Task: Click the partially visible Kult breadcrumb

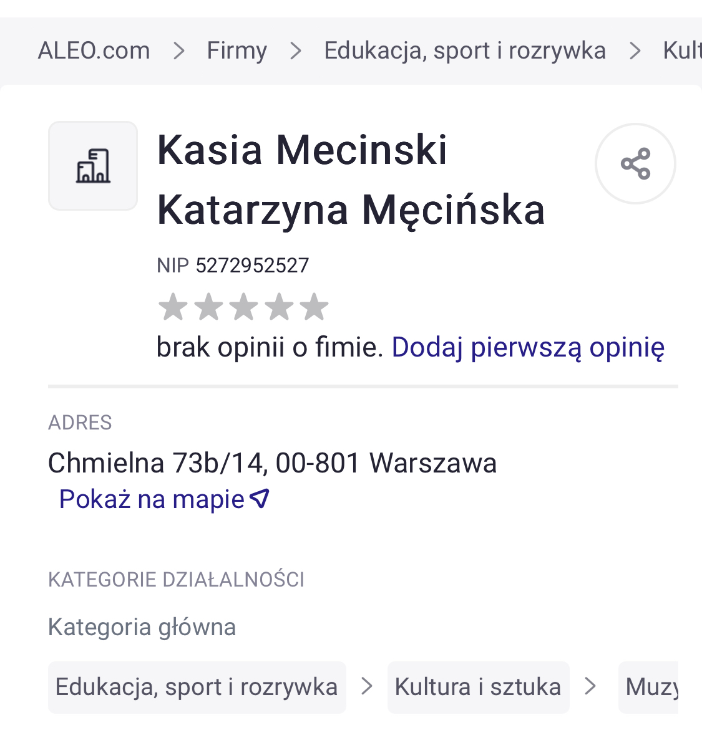Action: [x=681, y=50]
